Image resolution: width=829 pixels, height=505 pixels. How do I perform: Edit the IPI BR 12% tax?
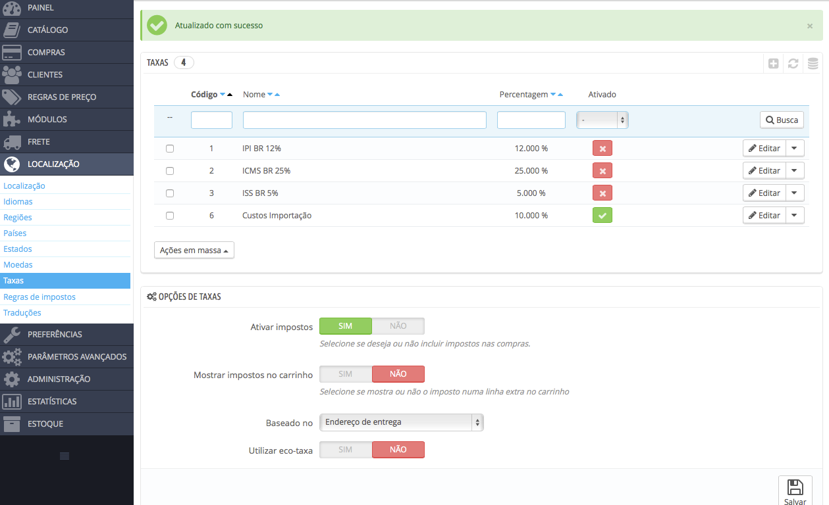(764, 149)
